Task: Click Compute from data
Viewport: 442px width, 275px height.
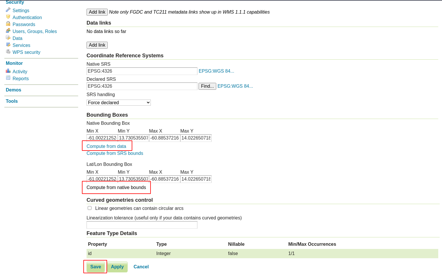Action: click(106, 146)
